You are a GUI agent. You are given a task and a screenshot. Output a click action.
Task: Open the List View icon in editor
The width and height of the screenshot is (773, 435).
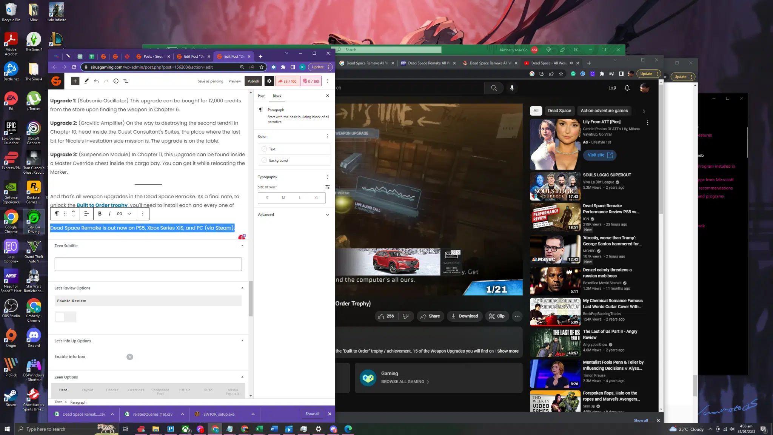coord(126,81)
